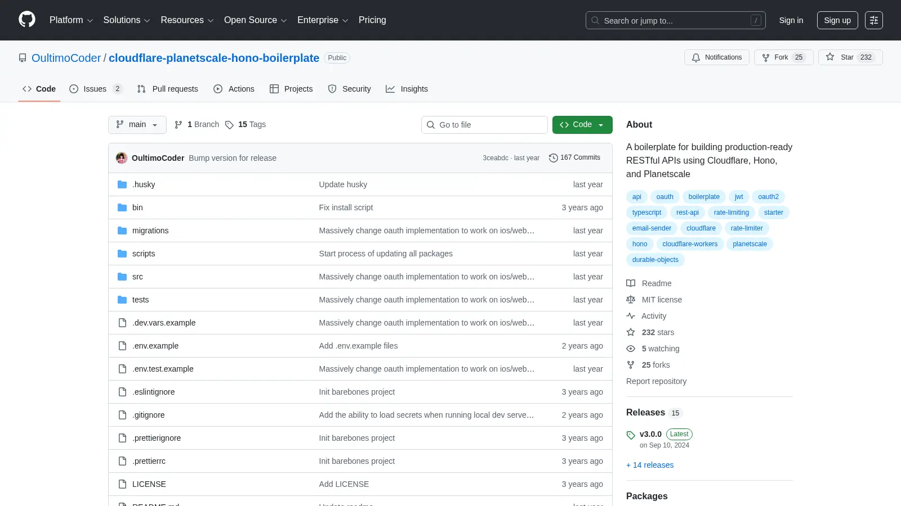Click the tag icon beside 15 Tags
The width and height of the screenshot is (901, 506).
[x=229, y=125]
